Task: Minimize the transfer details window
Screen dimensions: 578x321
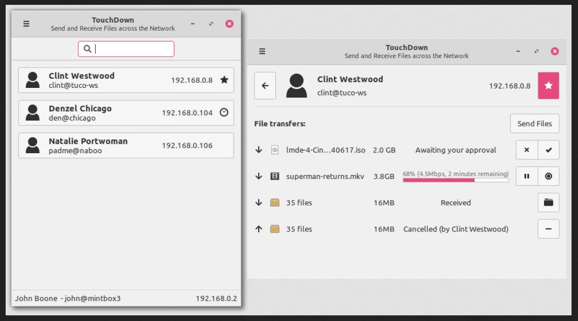Action: 518,51
